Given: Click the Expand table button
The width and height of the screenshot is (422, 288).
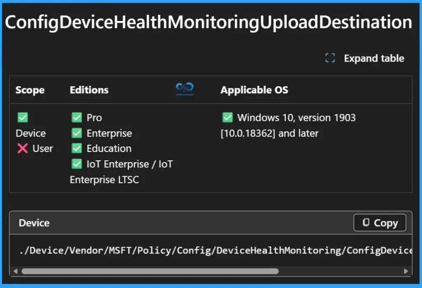Looking at the screenshot, I should (x=365, y=58).
